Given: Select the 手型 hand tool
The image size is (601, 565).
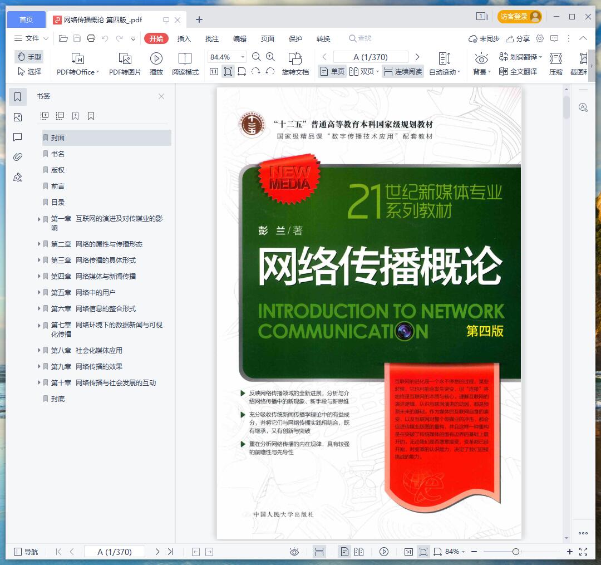Looking at the screenshot, I should point(29,57).
